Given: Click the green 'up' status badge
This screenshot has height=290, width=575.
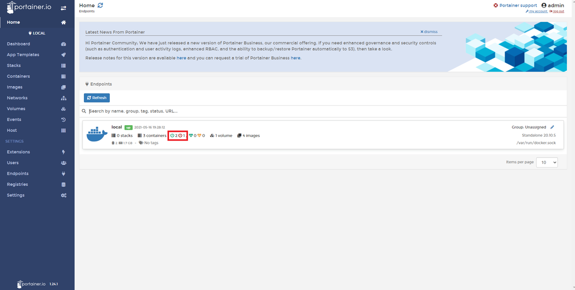Looking at the screenshot, I should click(128, 128).
